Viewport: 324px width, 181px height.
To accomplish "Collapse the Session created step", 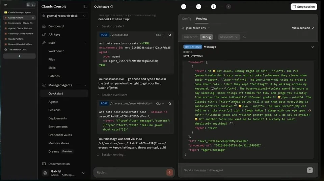I will (x=111, y=26).
